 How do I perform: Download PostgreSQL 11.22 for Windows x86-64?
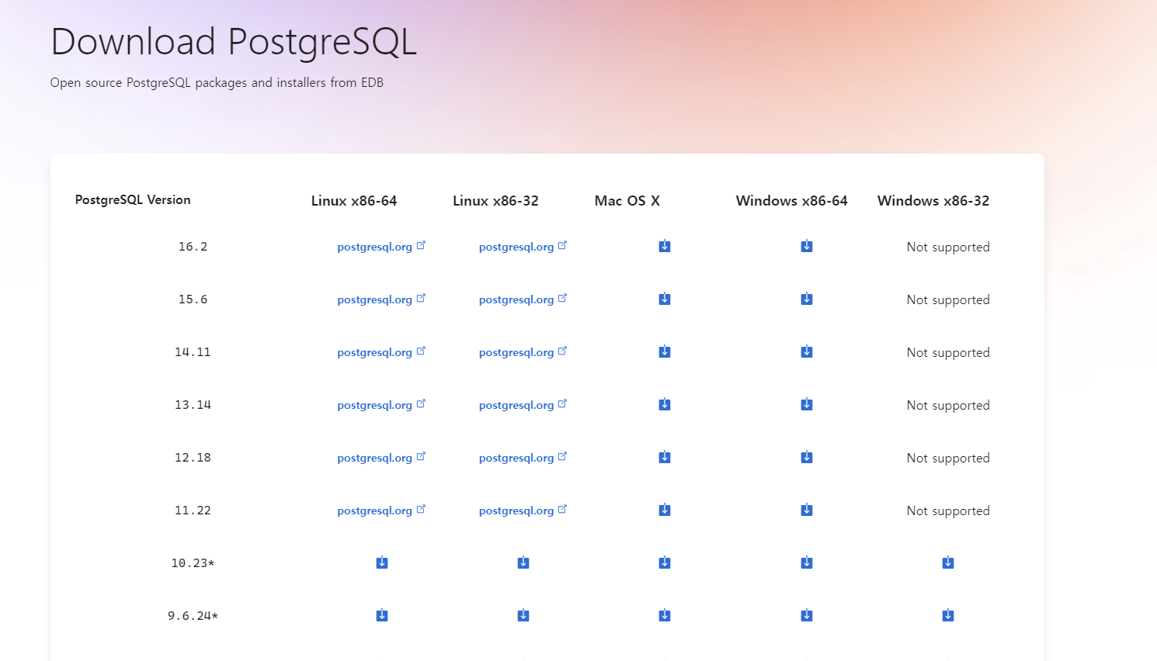(807, 510)
